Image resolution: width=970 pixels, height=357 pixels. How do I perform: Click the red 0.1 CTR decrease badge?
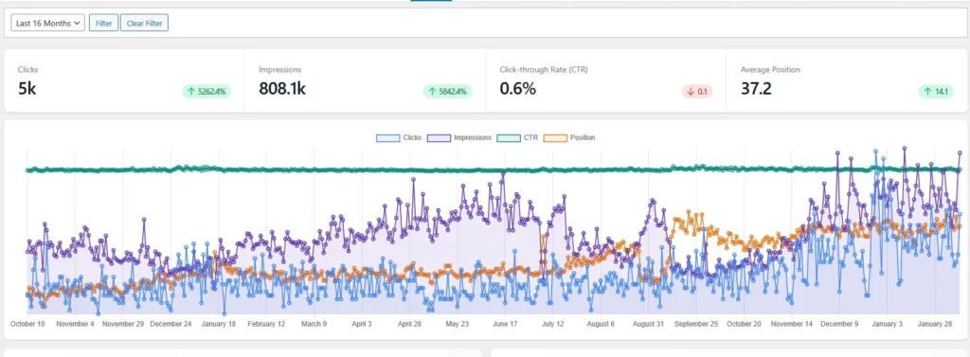tap(697, 92)
